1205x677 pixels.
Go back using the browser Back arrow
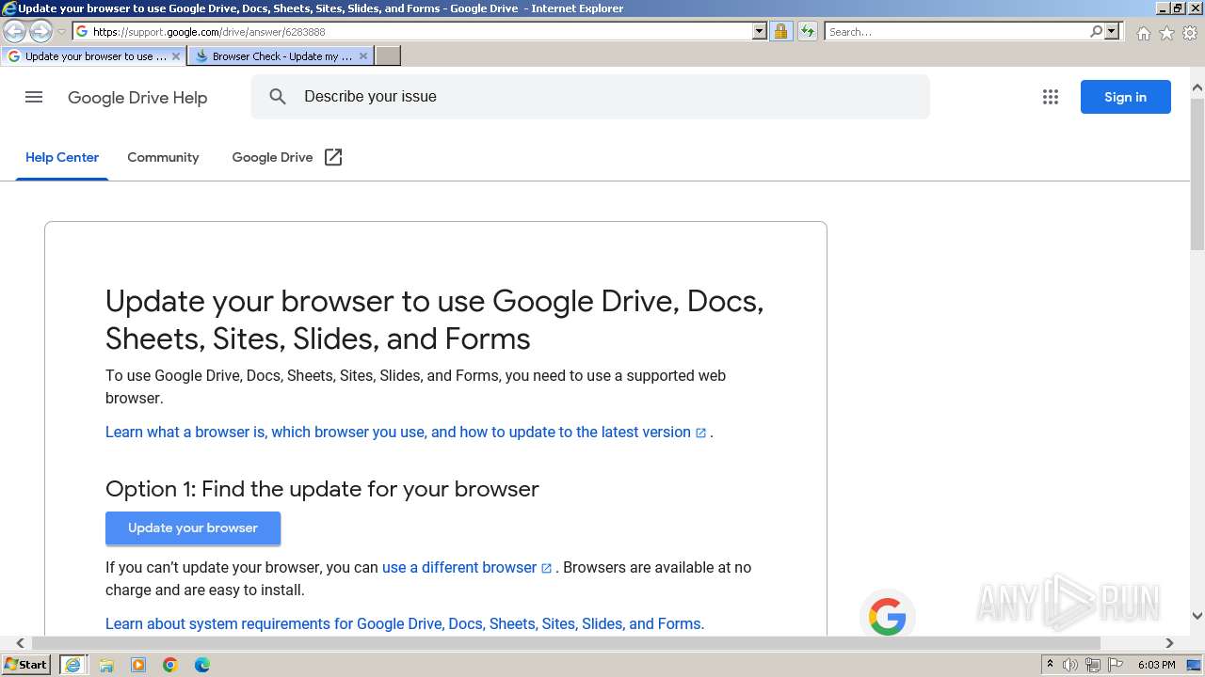point(15,32)
